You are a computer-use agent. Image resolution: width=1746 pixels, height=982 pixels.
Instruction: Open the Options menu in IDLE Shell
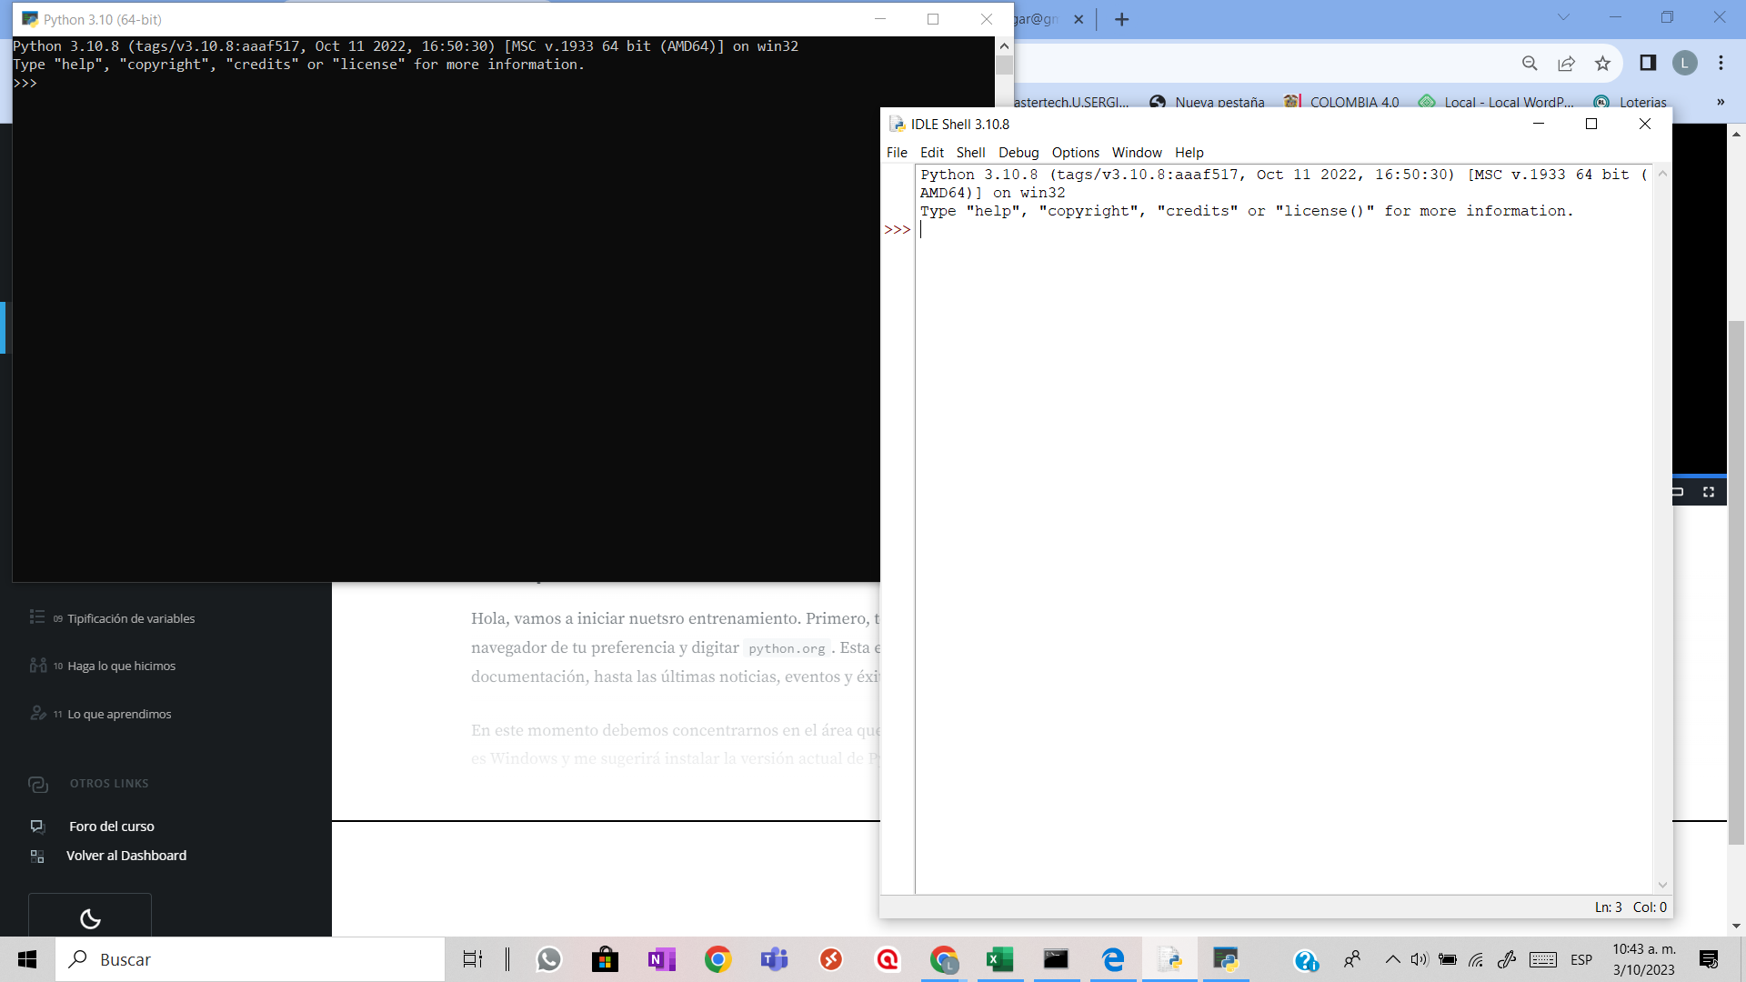[x=1076, y=152]
